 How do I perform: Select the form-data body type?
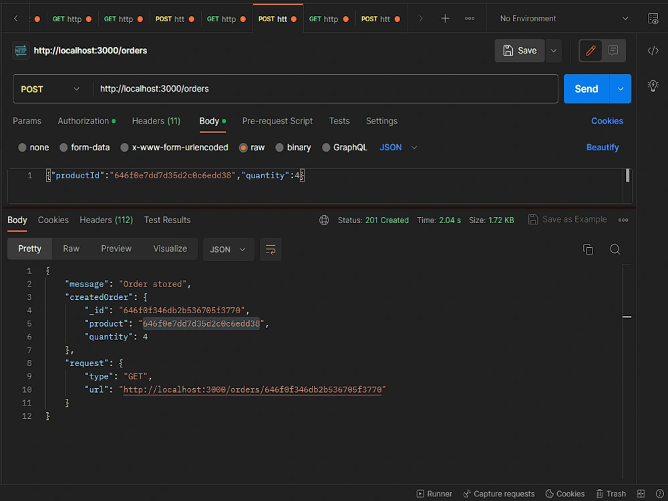point(84,147)
